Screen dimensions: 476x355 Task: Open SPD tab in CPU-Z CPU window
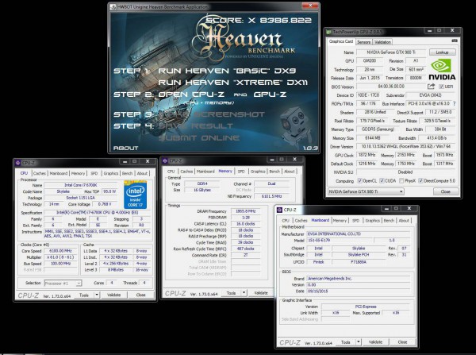coord(94,173)
